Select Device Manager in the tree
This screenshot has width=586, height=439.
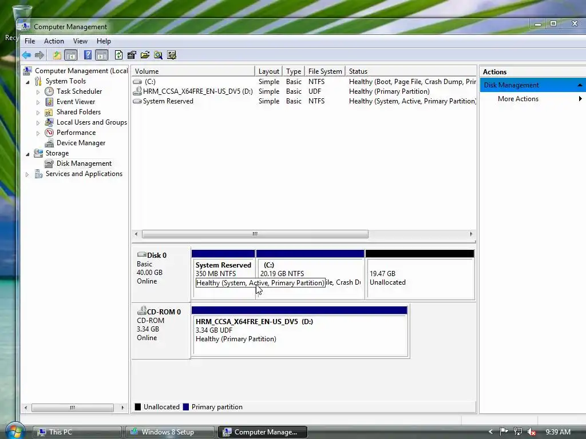click(x=81, y=143)
